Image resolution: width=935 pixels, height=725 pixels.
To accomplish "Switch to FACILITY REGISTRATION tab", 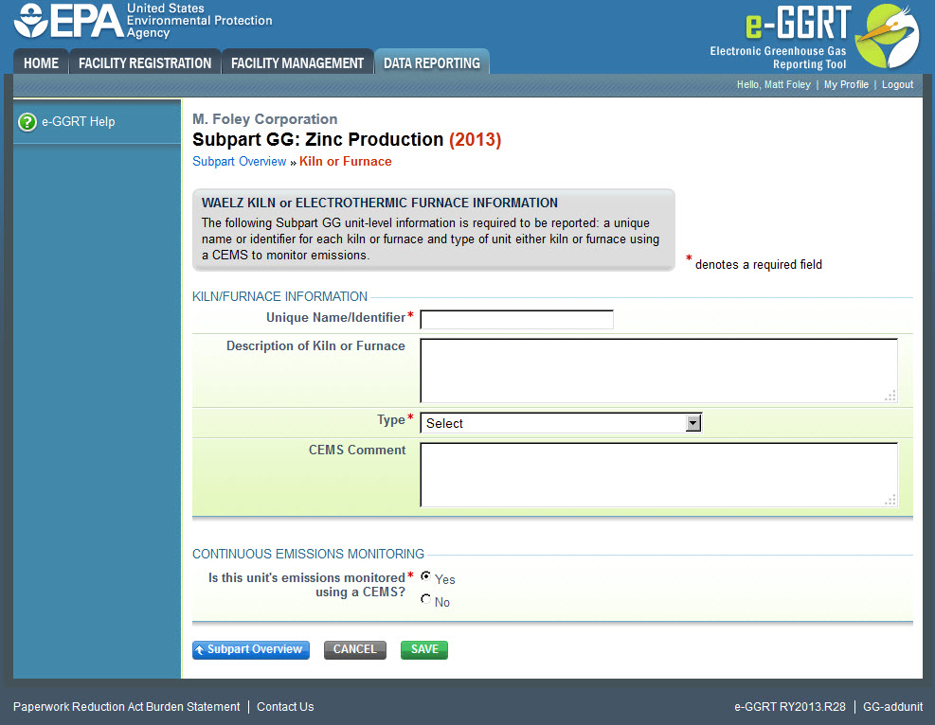I will pyautogui.click(x=145, y=62).
